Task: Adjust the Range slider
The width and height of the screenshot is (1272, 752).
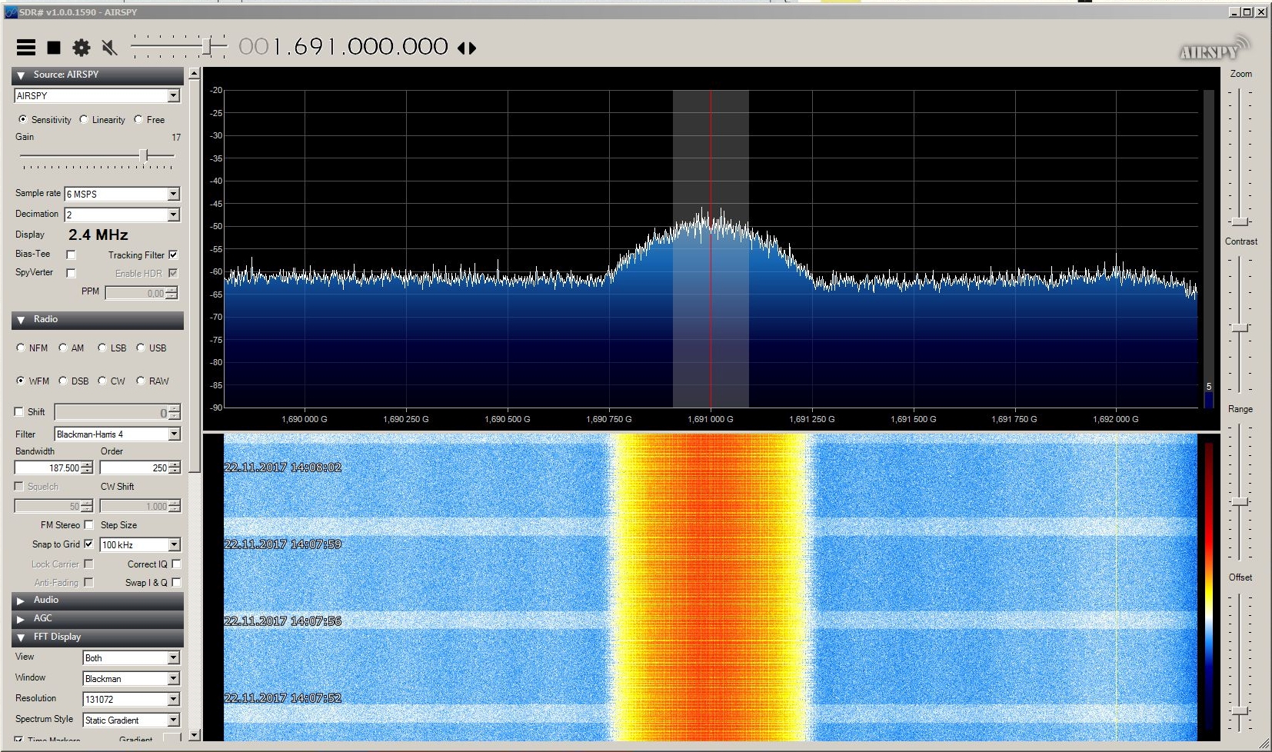Action: point(1240,502)
